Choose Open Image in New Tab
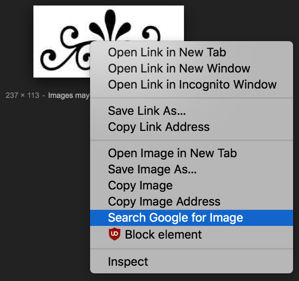This screenshot has height=281, width=299. pyautogui.click(x=172, y=153)
